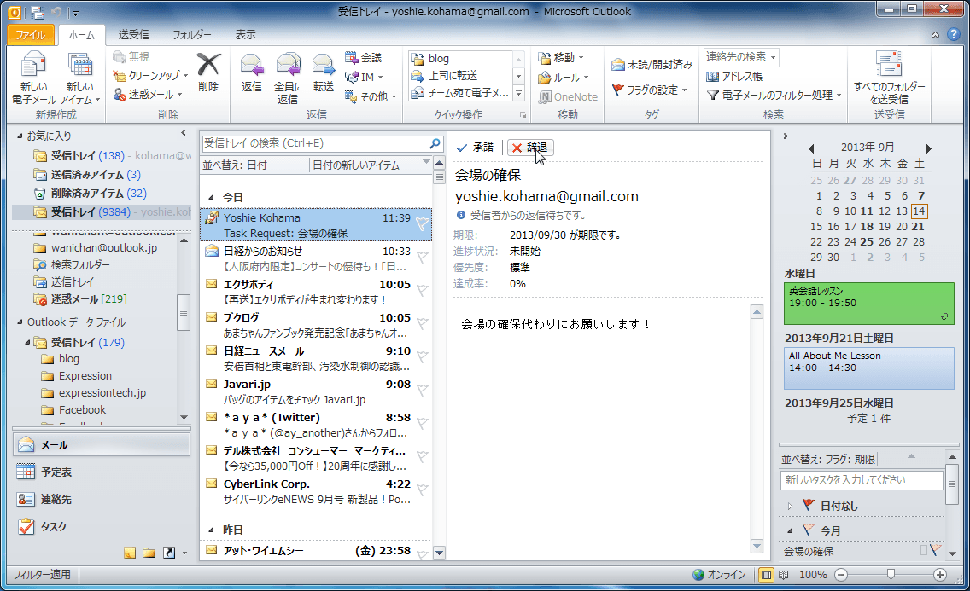
Task: Open the Contacts (連絡先) navigation pane
Action: pos(102,500)
